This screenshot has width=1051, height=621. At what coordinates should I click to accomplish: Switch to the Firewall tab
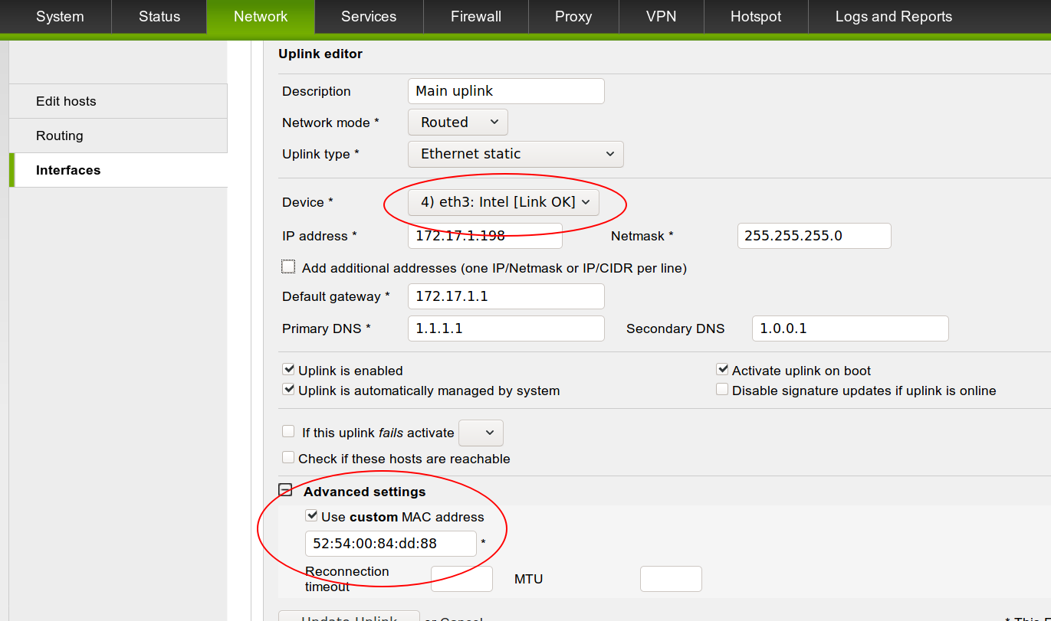pos(475,17)
